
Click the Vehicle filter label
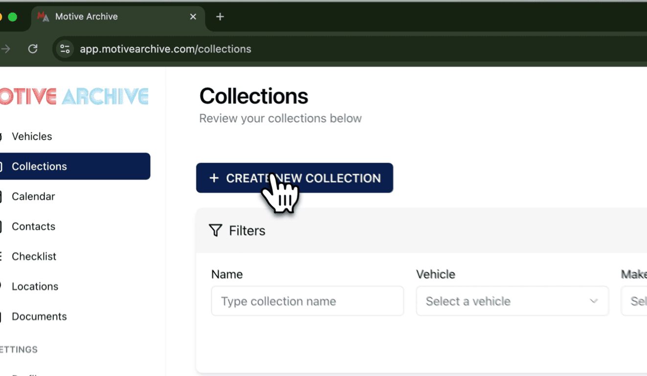(x=436, y=274)
